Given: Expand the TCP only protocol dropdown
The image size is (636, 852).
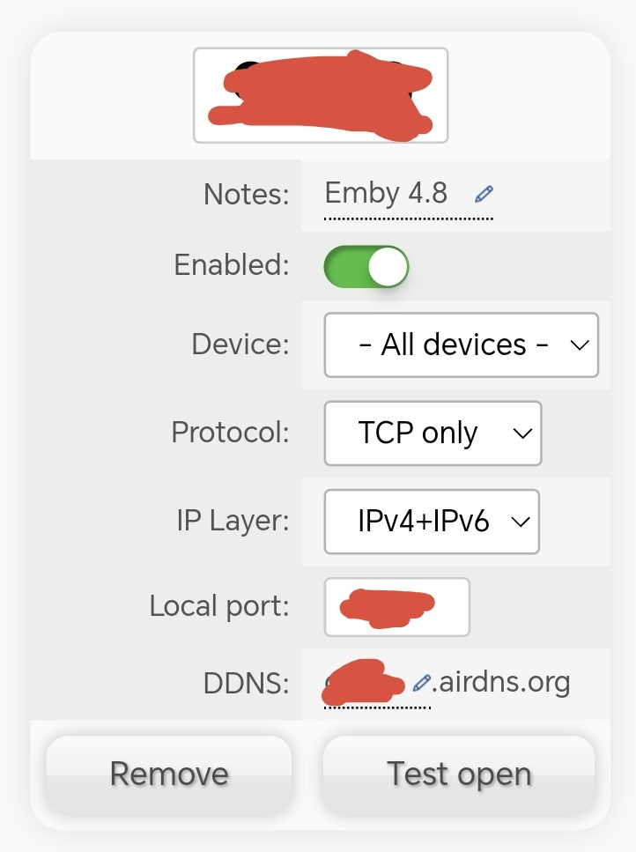Looking at the screenshot, I should 433,433.
